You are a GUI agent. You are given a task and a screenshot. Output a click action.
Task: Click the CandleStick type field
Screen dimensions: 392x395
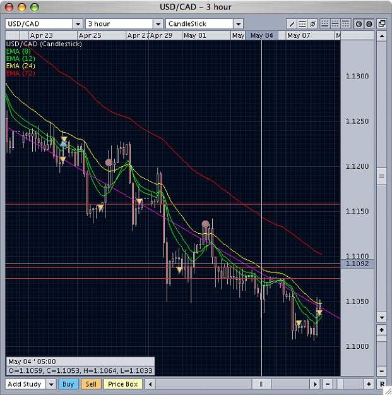199,24
